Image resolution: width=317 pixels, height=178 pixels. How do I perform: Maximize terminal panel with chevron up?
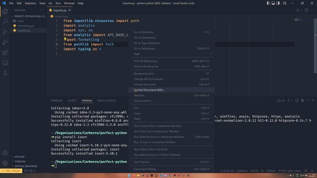pyautogui.click(x=308, y=100)
